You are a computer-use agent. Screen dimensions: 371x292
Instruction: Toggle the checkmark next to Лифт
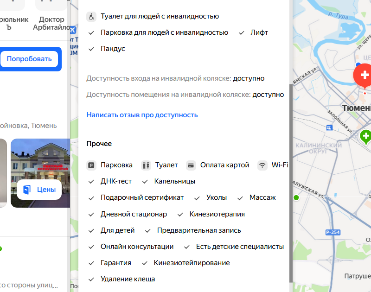[242, 32]
